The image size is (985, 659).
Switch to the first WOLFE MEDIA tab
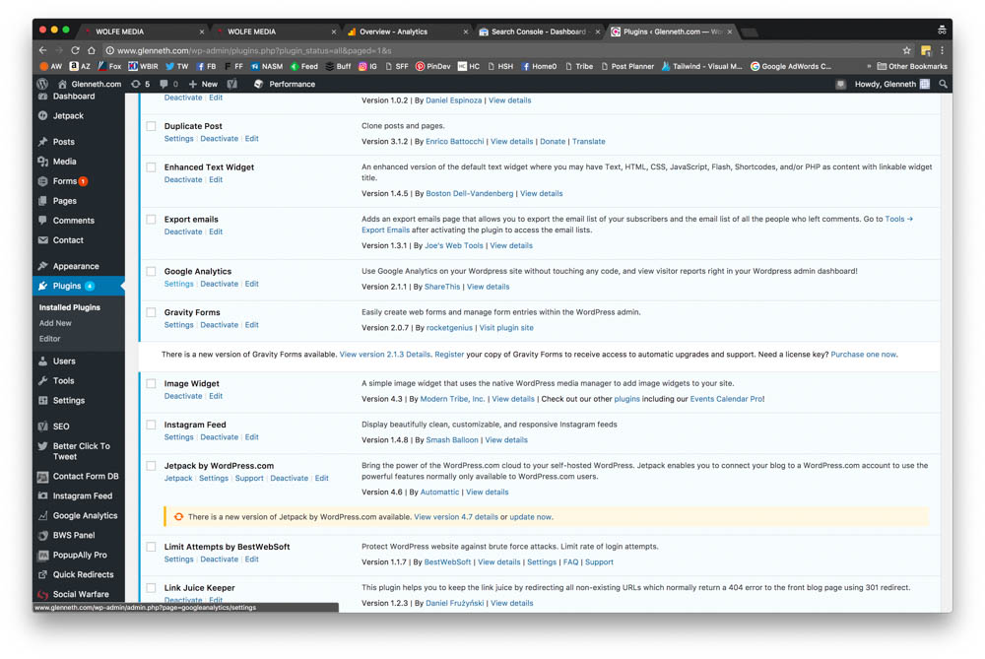tap(141, 32)
